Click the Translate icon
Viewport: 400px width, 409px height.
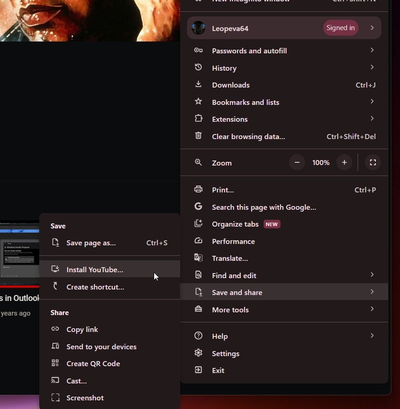tap(198, 258)
